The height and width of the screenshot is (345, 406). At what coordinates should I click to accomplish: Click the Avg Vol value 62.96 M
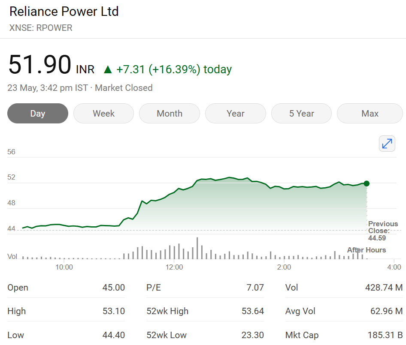pyautogui.click(x=387, y=311)
